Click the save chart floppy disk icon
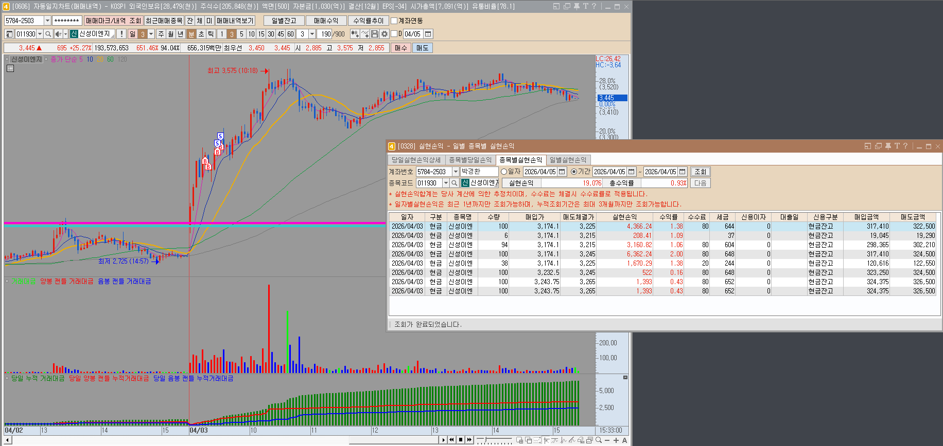Screen dimensions: 943x446 [x=375, y=34]
